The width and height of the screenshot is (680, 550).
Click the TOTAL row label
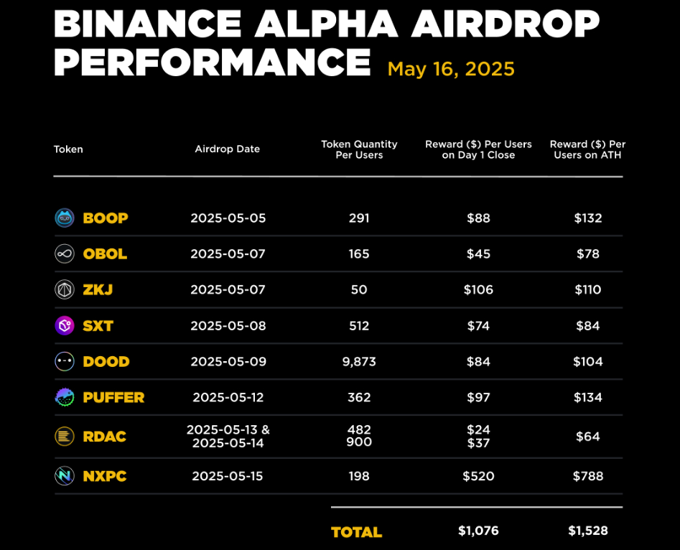[x=356, y=532]
